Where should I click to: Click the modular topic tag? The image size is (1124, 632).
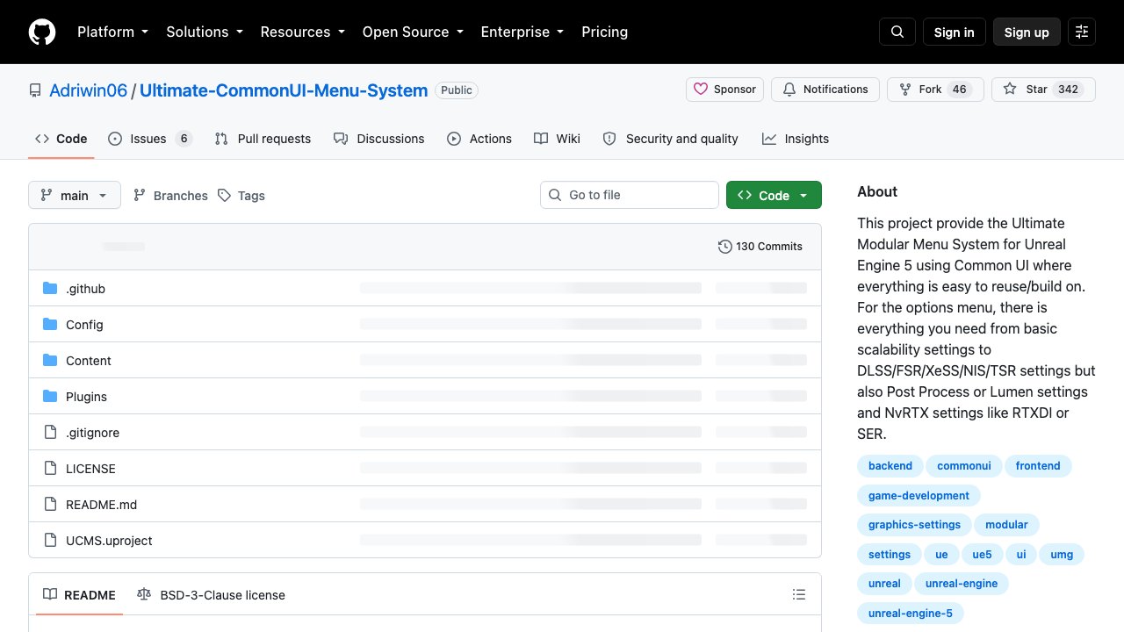[x=1006, y=525]
